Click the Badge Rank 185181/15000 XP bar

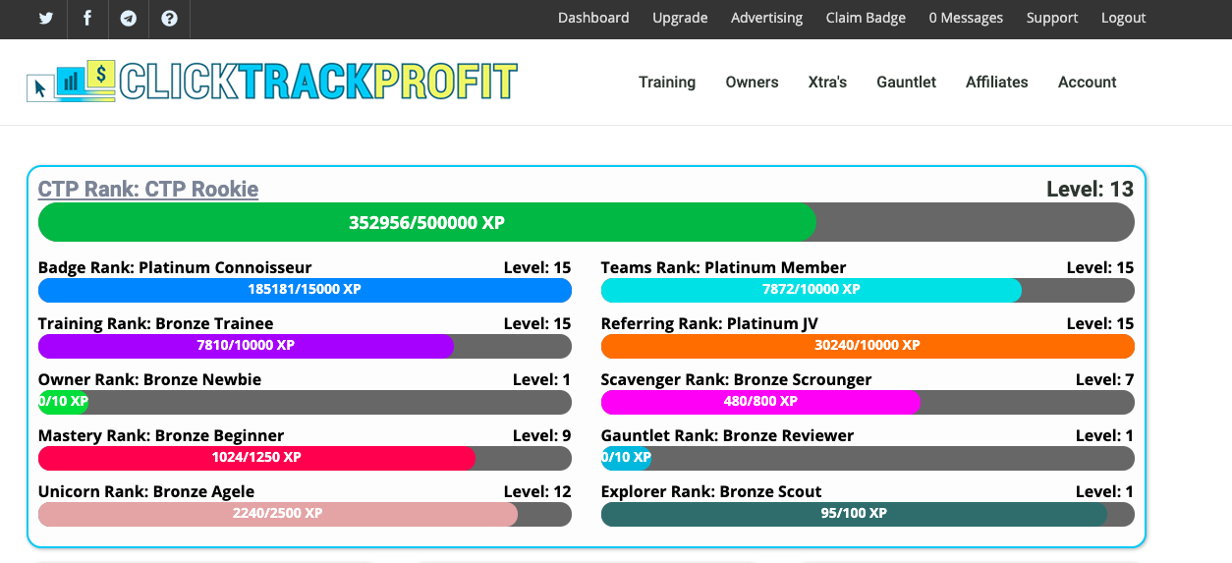(305, 290)
